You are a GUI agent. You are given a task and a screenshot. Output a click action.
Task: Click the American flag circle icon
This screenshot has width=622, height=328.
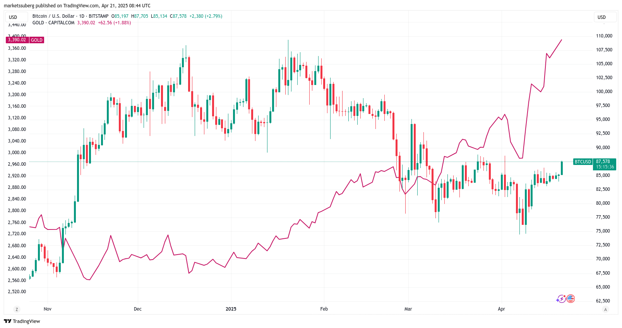[x=571, y=298]
